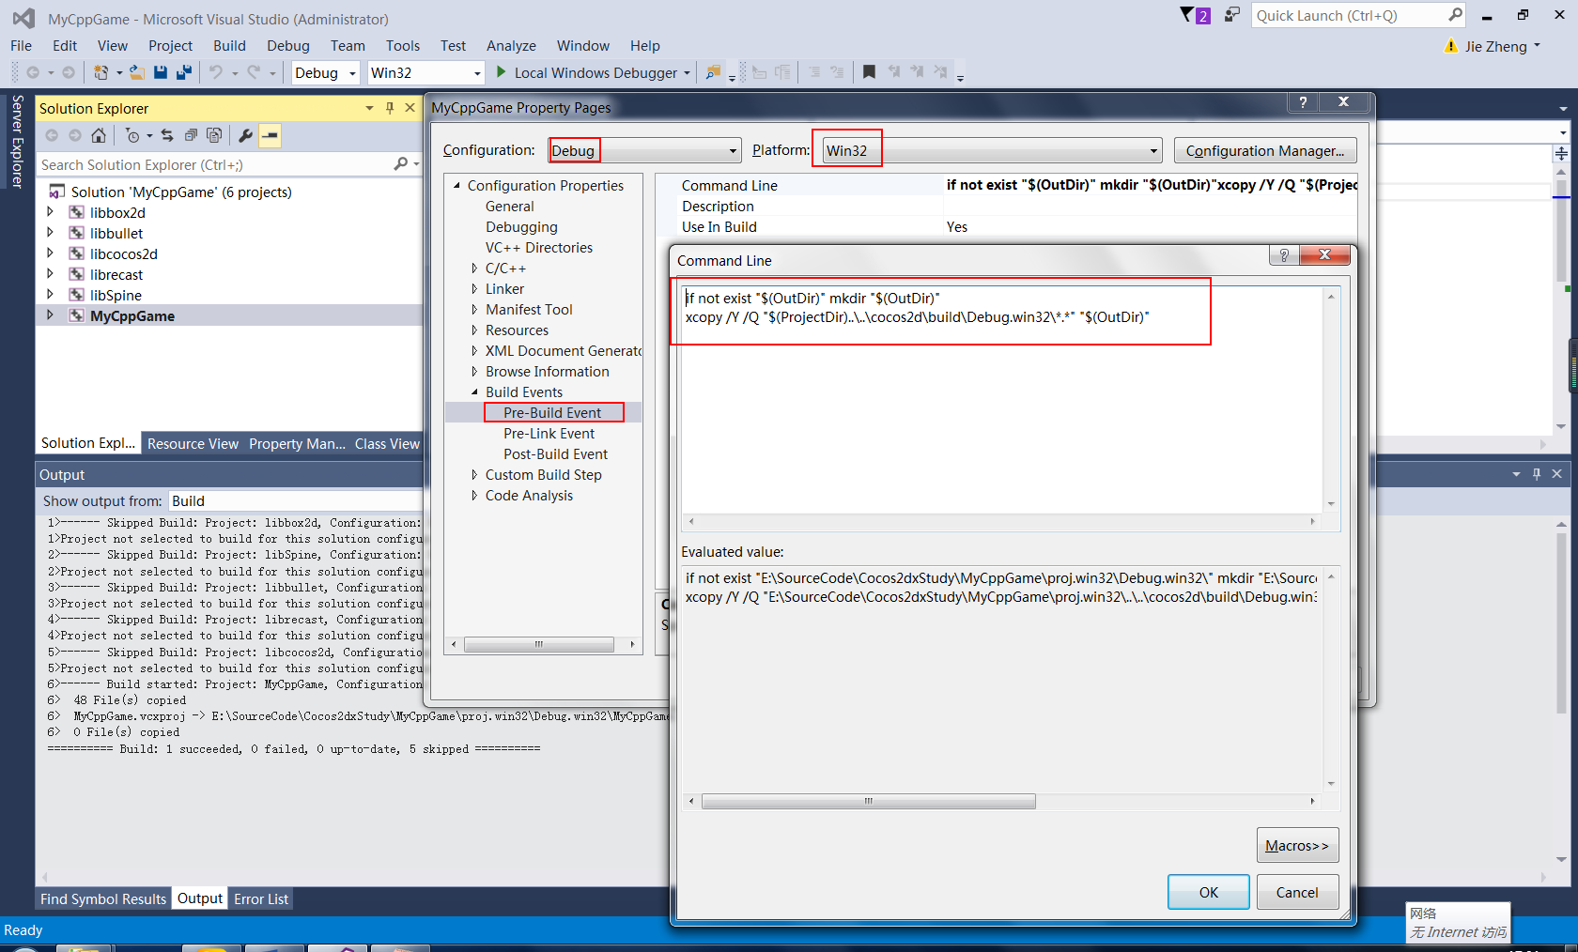1578x952 pixels.
Task: Click the Find in Files toolbar icon
Action: (x=713, y=72)
